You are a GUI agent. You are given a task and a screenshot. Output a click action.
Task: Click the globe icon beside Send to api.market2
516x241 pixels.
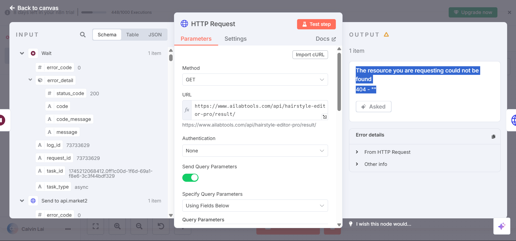pyautogui.click(x=33, y=201)
